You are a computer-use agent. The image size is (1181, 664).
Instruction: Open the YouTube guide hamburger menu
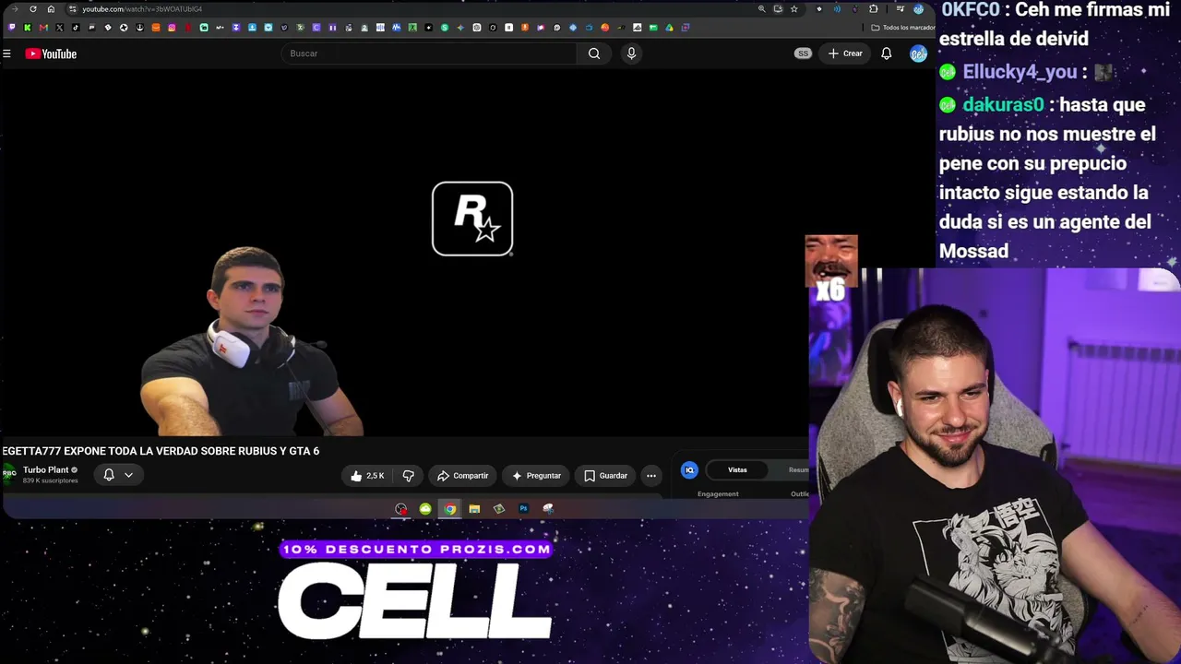(x=6, y=53)
